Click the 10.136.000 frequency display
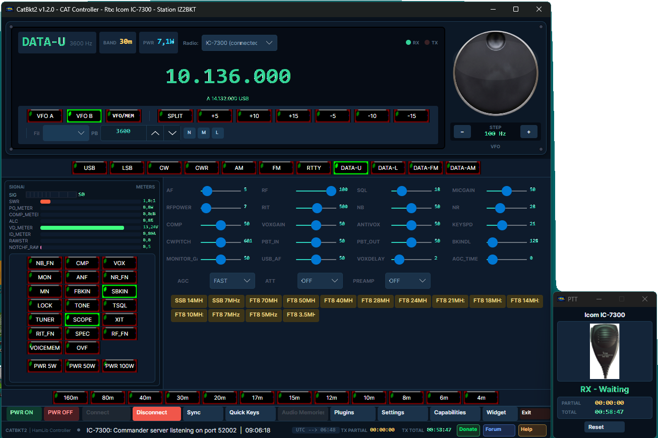 (x=228, y=77)
